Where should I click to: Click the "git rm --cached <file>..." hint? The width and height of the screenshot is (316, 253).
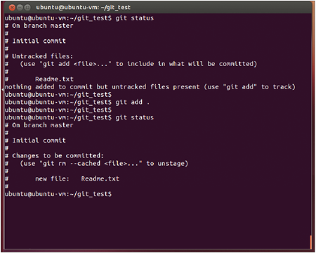tap(93, 164)
